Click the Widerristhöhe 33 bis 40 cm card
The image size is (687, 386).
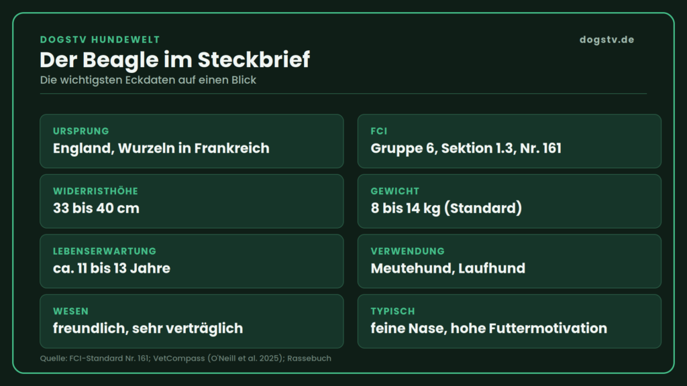click(x=191, y=201)
